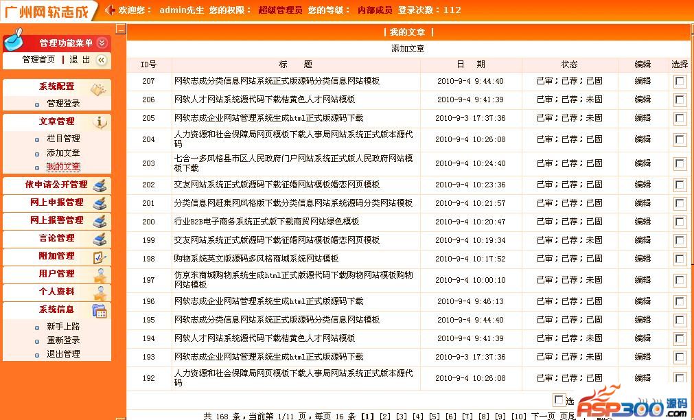
Task: Select the checkbox in row ID 200
Action: pos(680,222)
